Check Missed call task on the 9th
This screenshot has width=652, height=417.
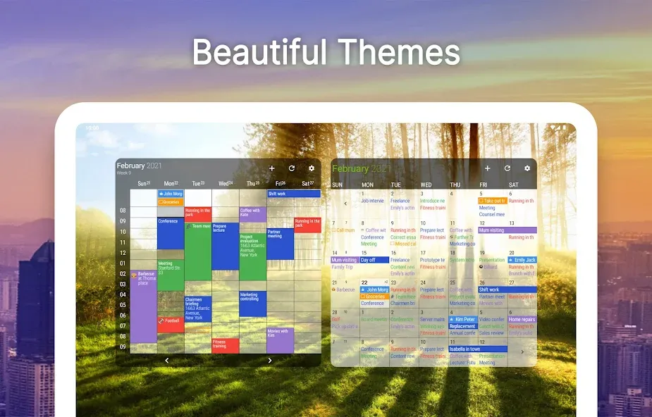pyautogui.click(x=403, y=244)
